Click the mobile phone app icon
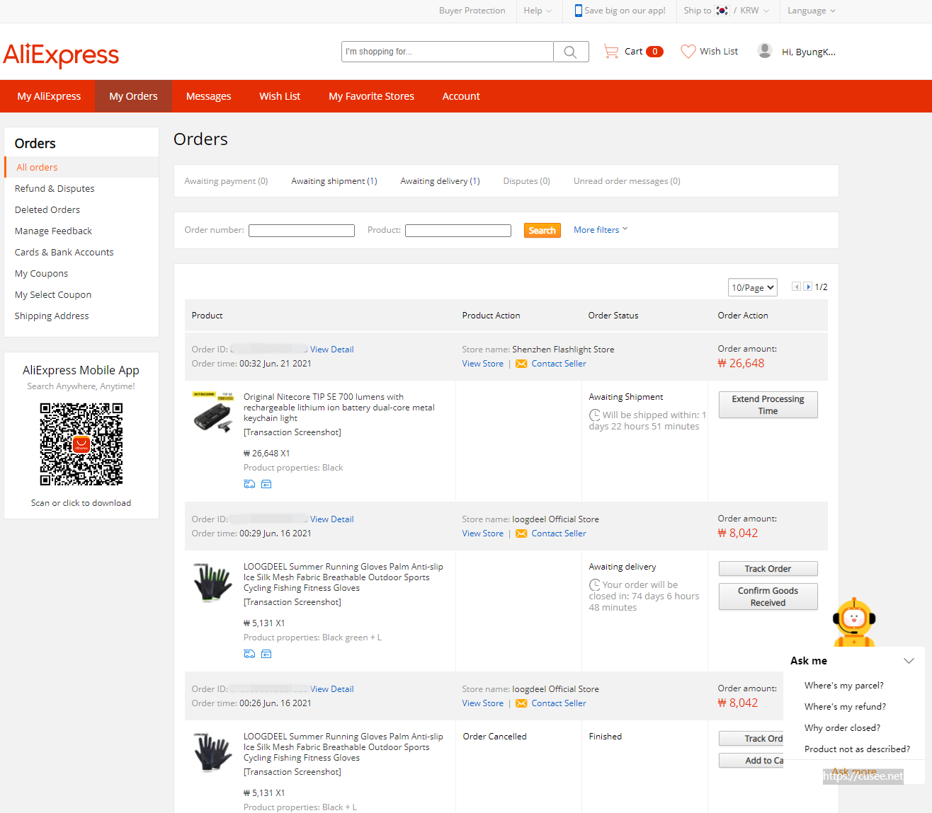This screenshot has height=813, width=932. pyautogui.click(x=579, y=11)
